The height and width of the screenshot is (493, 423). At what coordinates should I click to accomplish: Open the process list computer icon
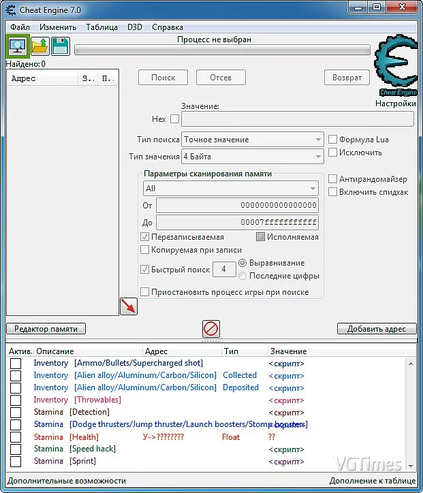coord(18,46)
